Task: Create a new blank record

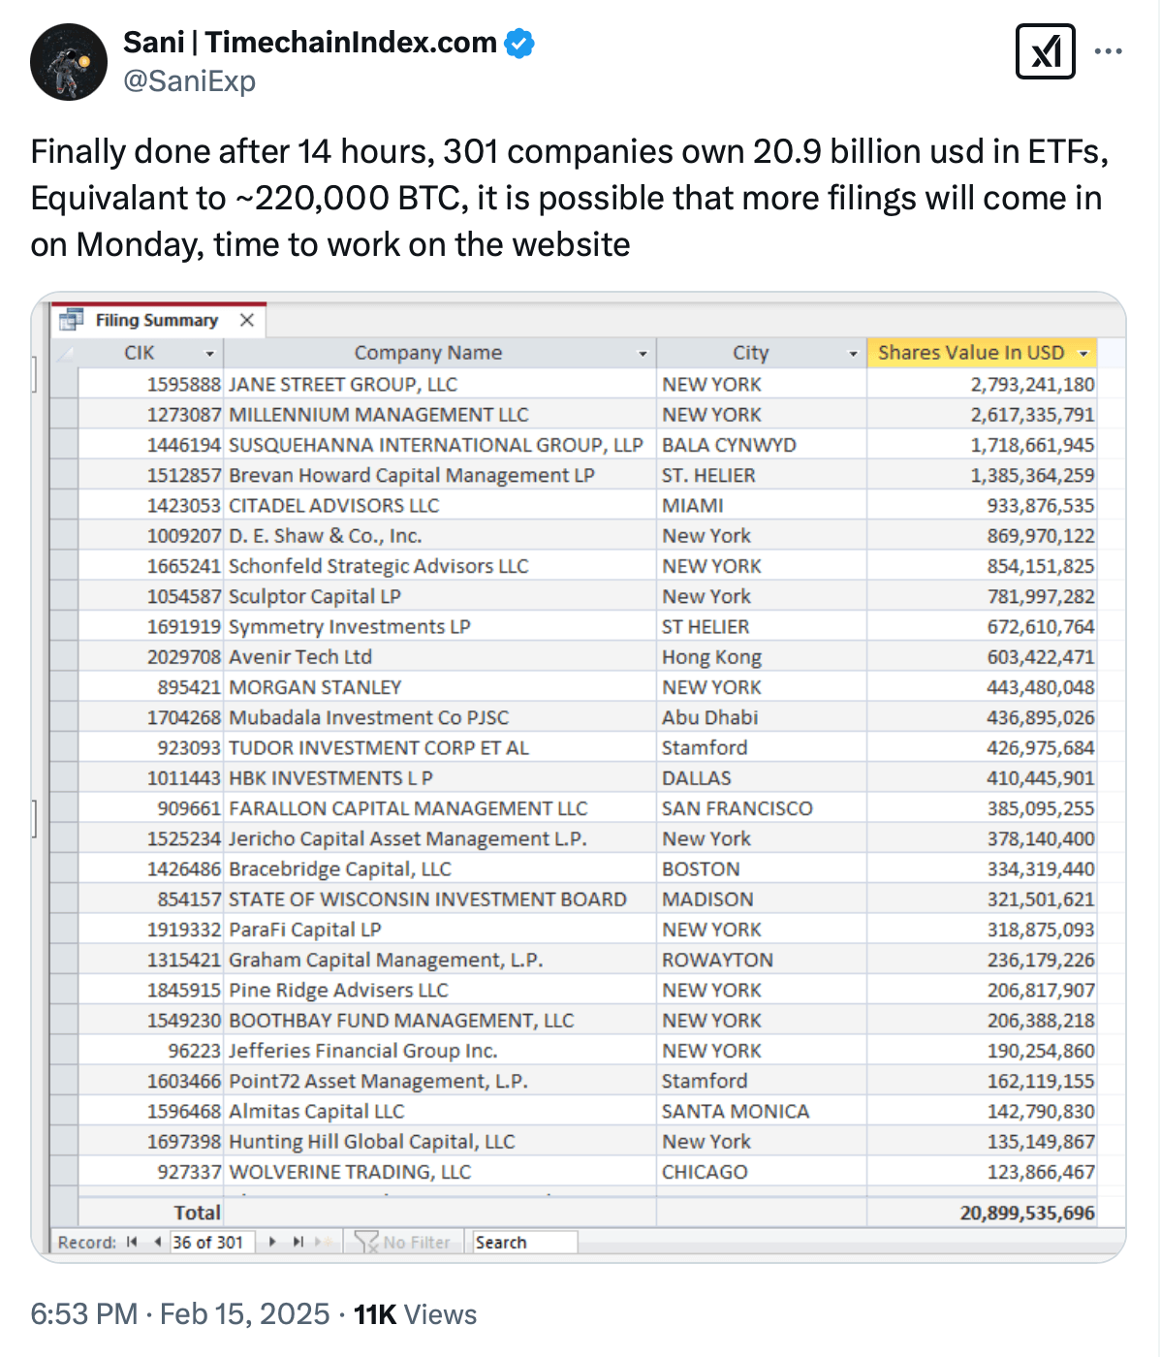Action: click(x=323, y=1242)
